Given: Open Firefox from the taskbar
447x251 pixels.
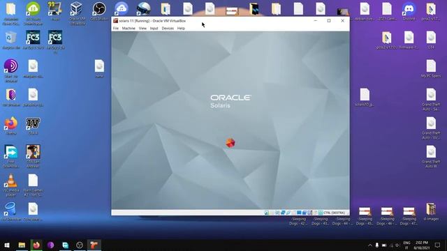Looking at the screenshot, I should pyautogui.click(x=36, y=245).
